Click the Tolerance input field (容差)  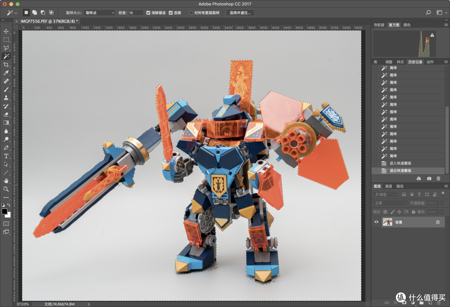point(135,13)
